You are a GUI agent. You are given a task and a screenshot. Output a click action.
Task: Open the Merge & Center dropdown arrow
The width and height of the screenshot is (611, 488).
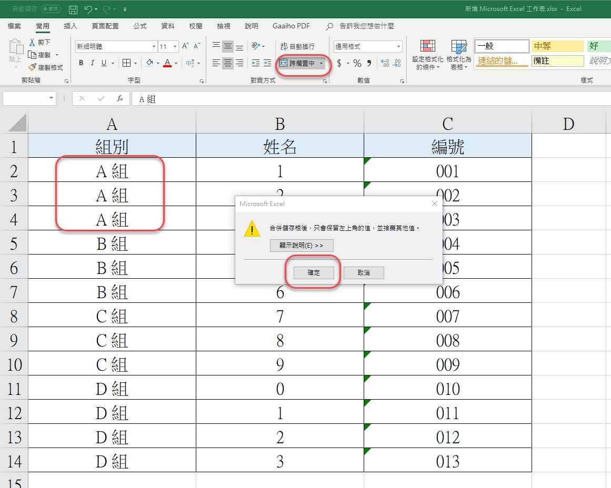(322, 63)
